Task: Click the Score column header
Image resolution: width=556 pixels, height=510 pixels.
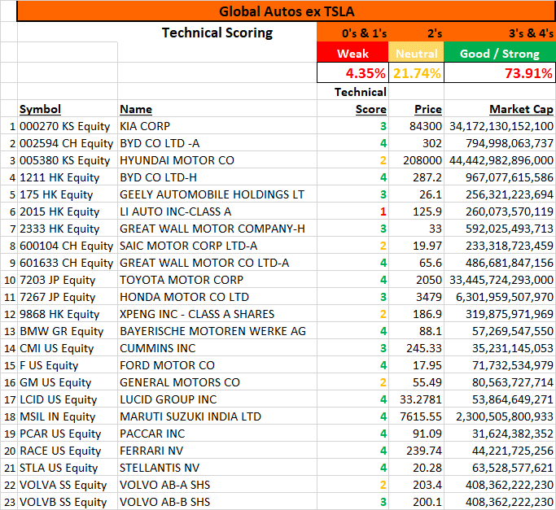Action: [x=352, y=108]
